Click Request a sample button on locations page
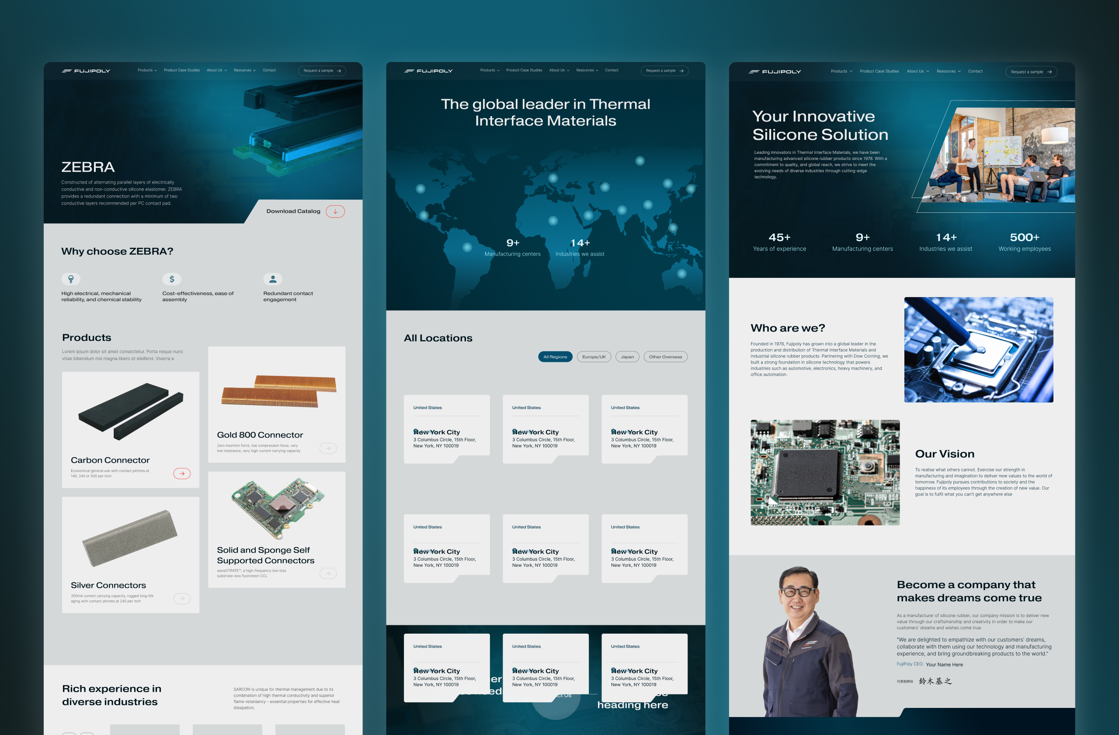 [664, 71]
